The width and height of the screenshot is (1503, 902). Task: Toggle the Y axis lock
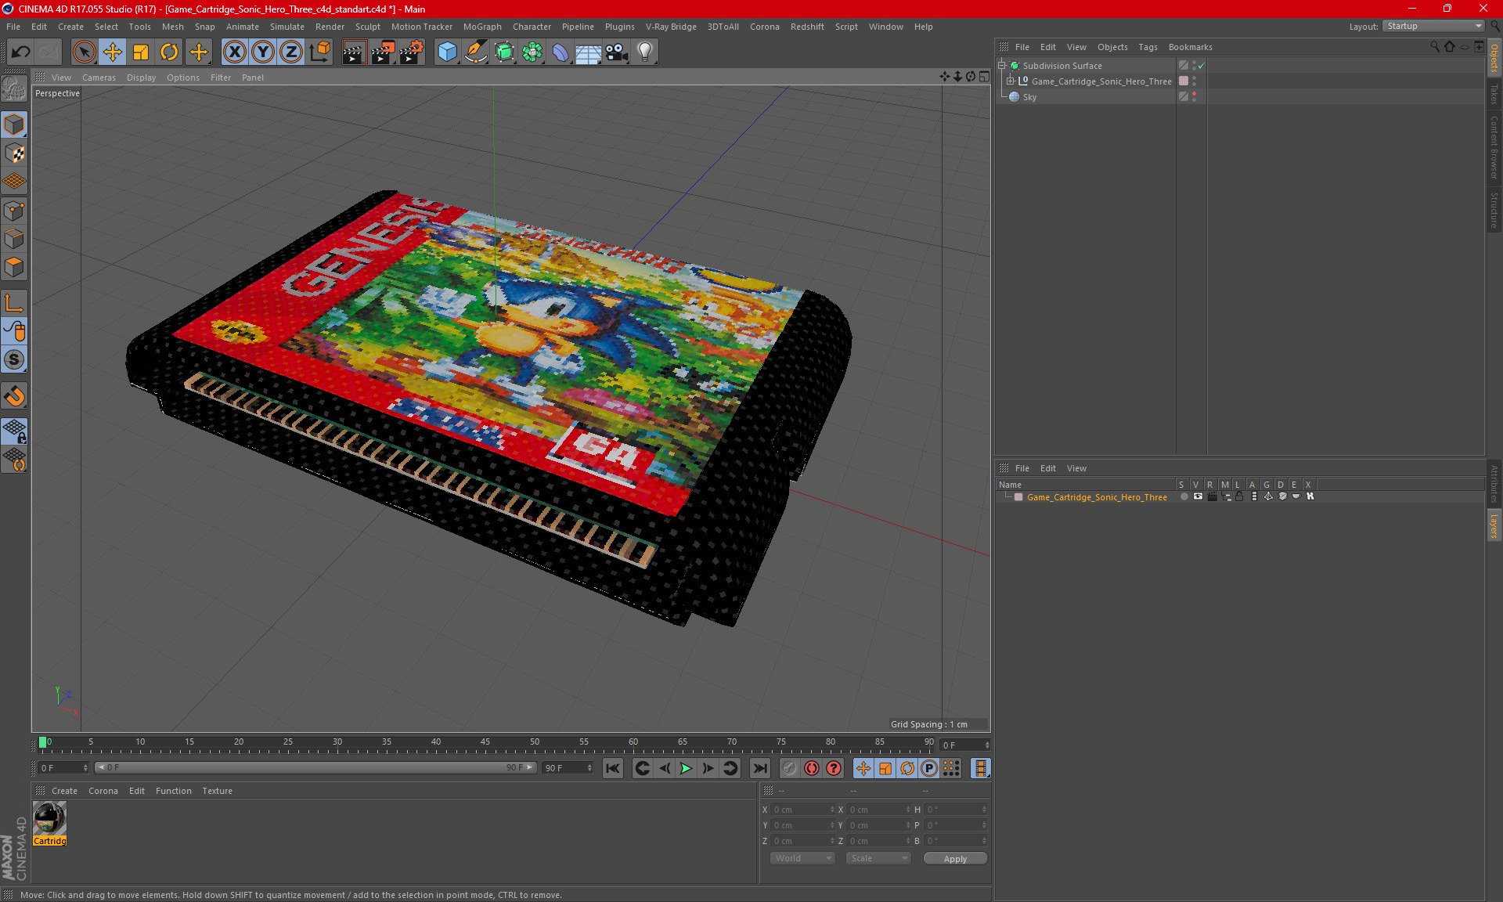263,52
